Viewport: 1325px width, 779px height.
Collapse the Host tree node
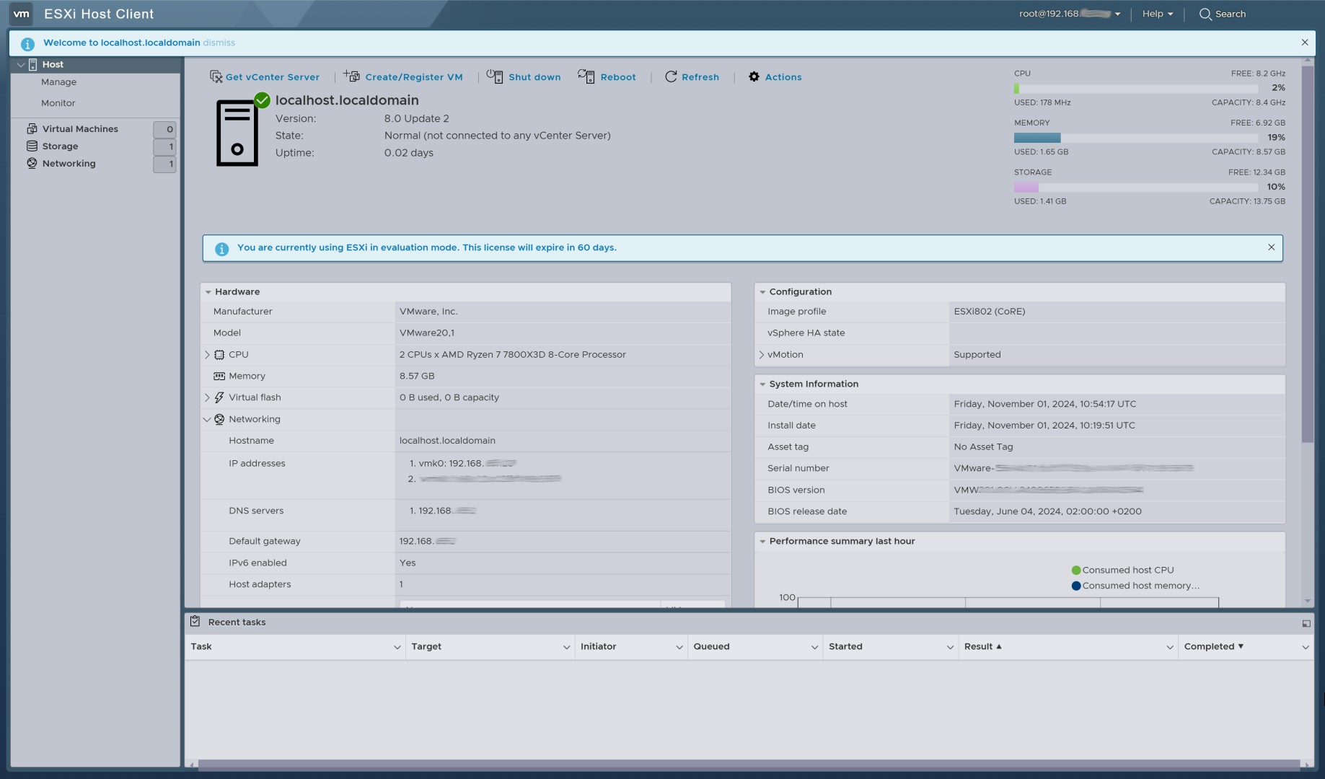pyautogui.click(x=21, y=64)
